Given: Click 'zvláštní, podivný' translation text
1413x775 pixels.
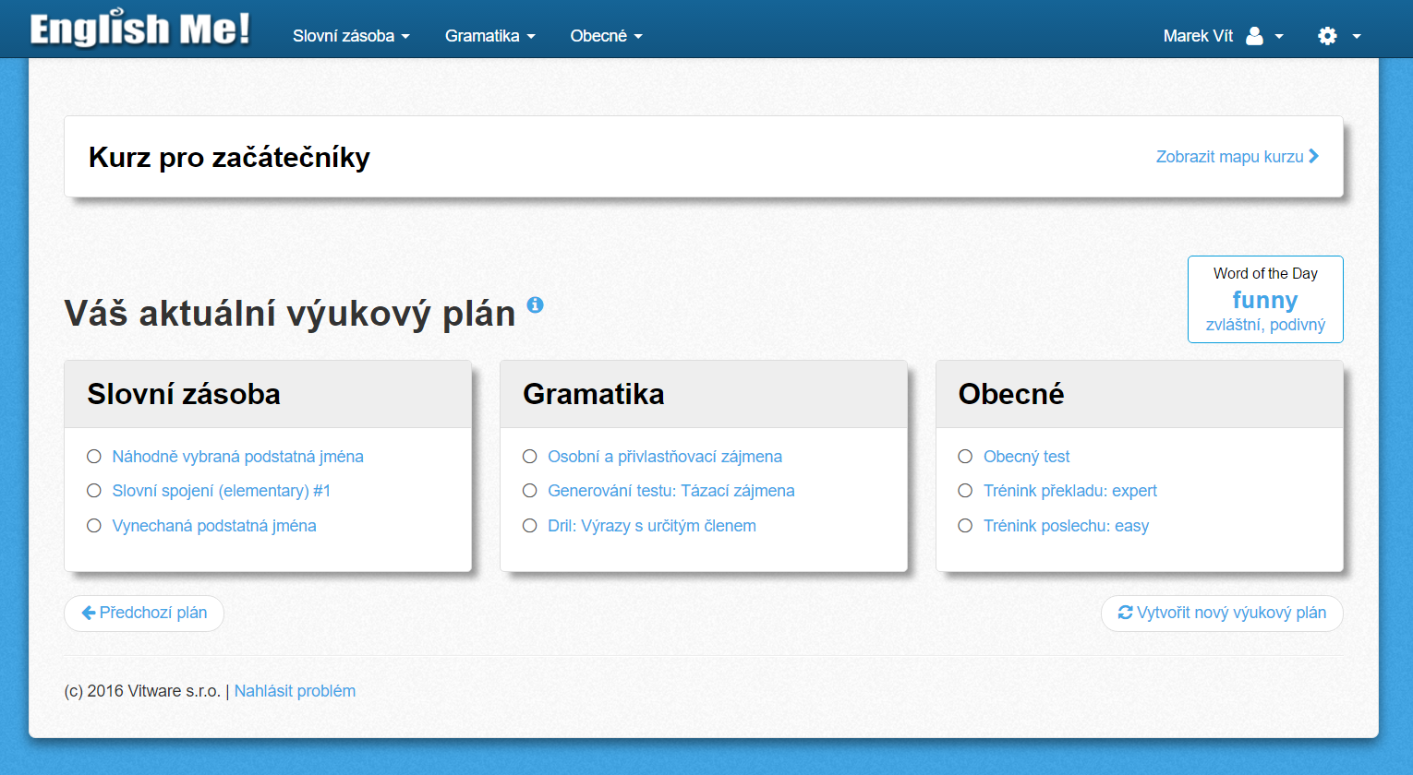Looking at the screenshot, I should tap(1265, 325).
